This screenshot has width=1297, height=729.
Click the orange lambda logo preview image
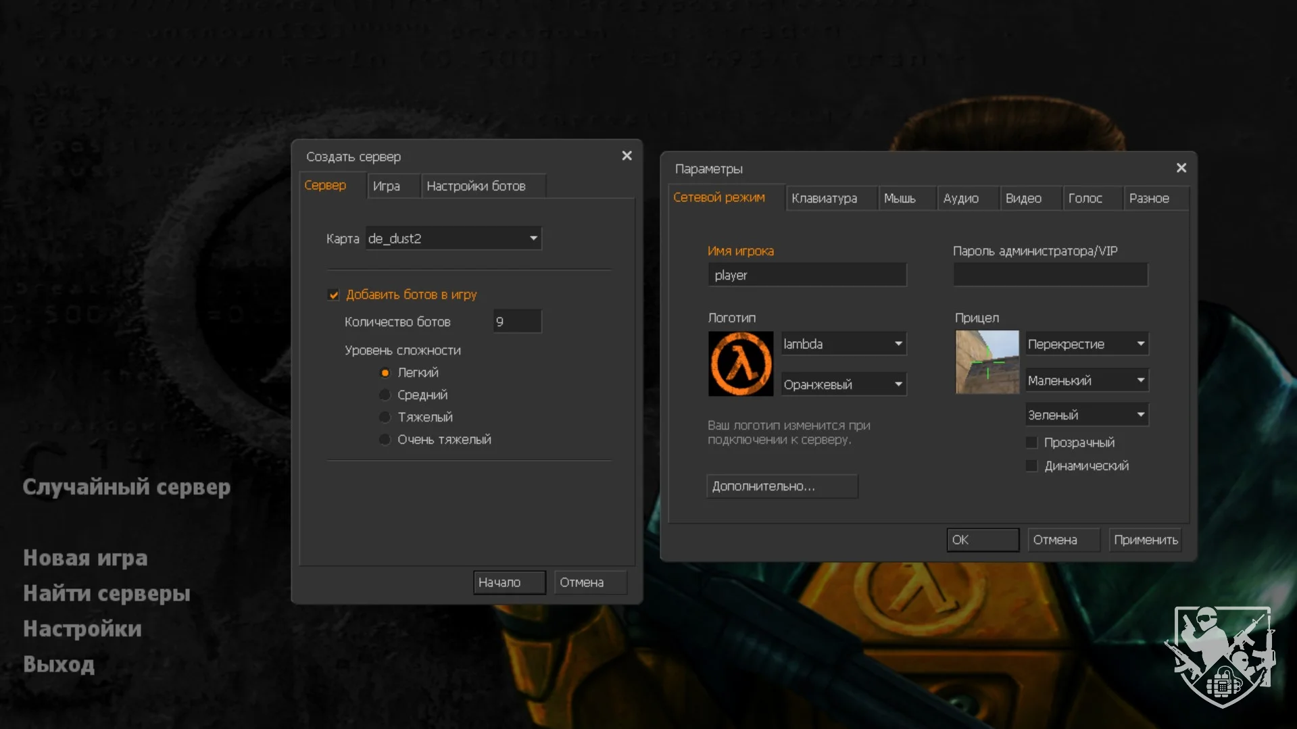click(740, 363)
